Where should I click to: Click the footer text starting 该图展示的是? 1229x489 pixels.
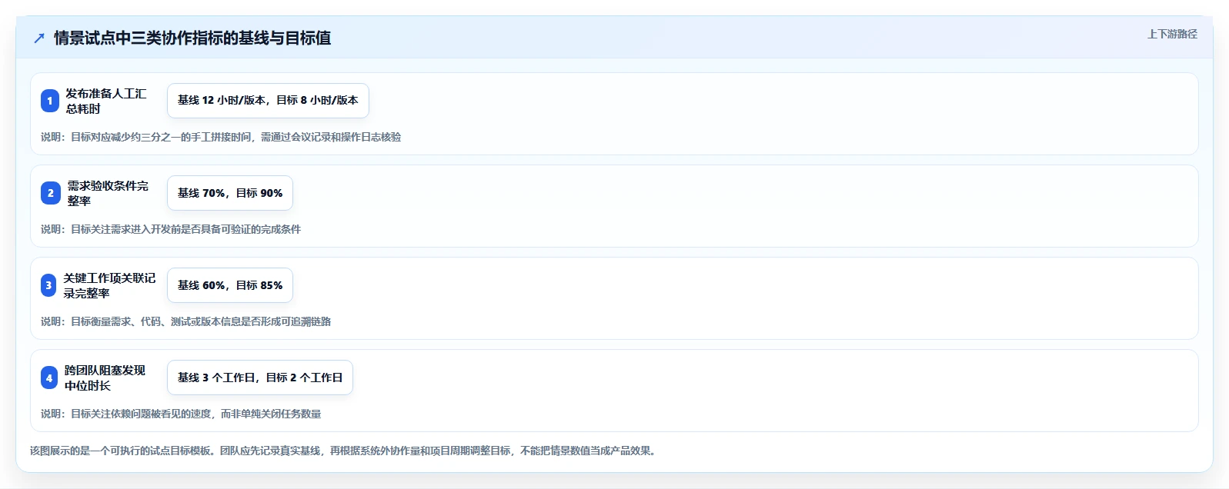pyautogui.click(x=345, y=451)
